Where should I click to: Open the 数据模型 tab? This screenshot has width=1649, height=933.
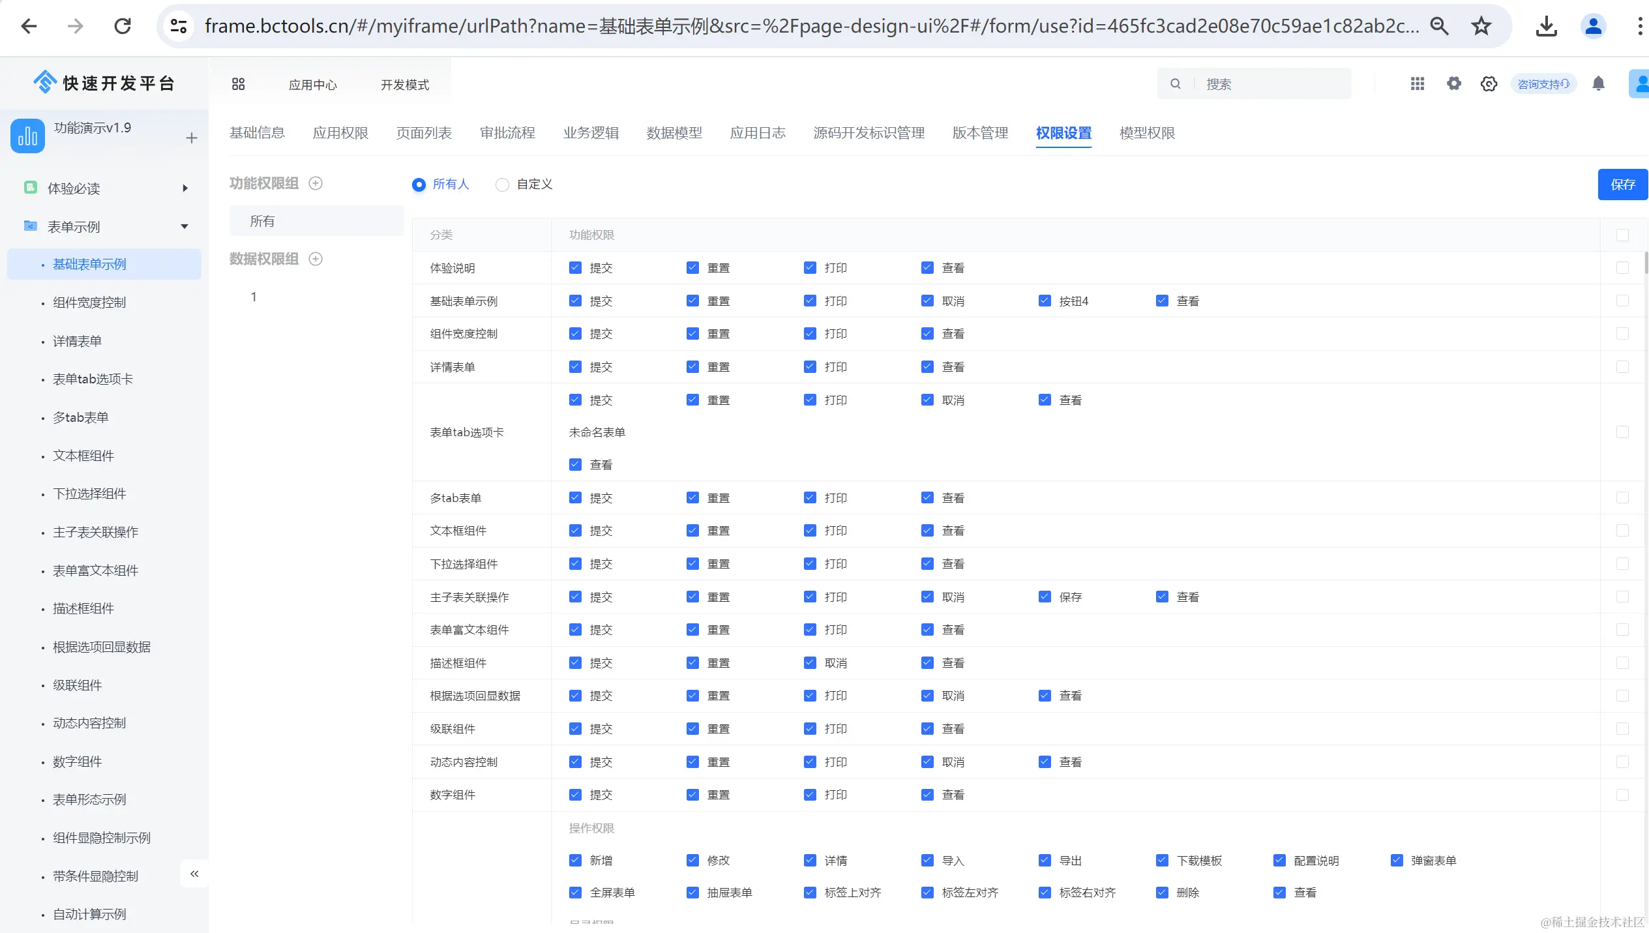coord(674,133)
